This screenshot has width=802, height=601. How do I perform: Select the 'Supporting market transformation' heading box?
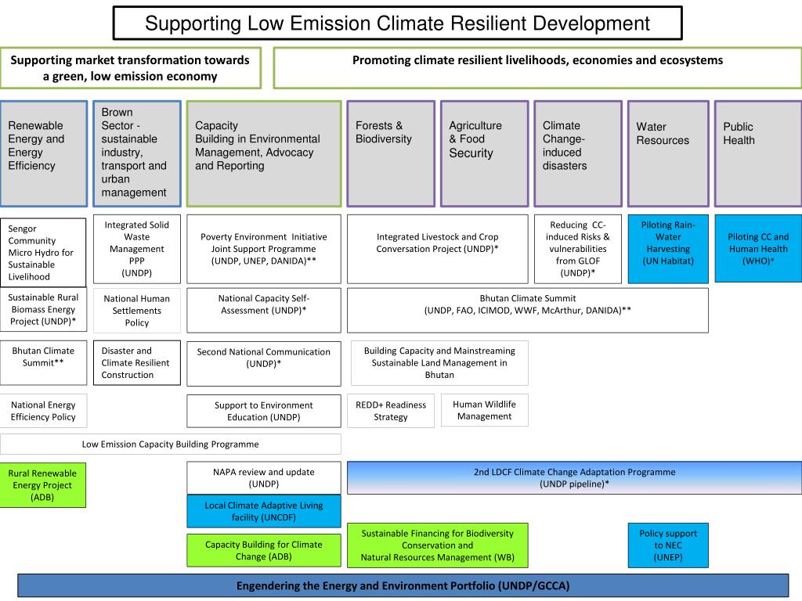[131, 68]
